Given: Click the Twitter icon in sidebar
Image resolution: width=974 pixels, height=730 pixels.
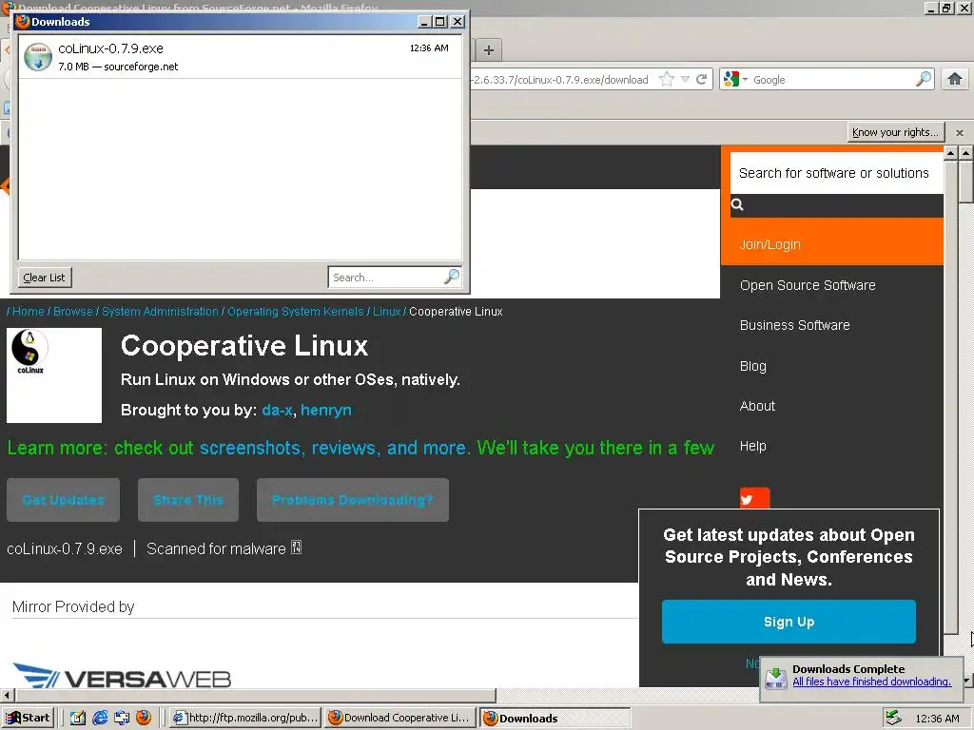Looking at the screenshot, I should pyautogui.click(x=754, y=498).
